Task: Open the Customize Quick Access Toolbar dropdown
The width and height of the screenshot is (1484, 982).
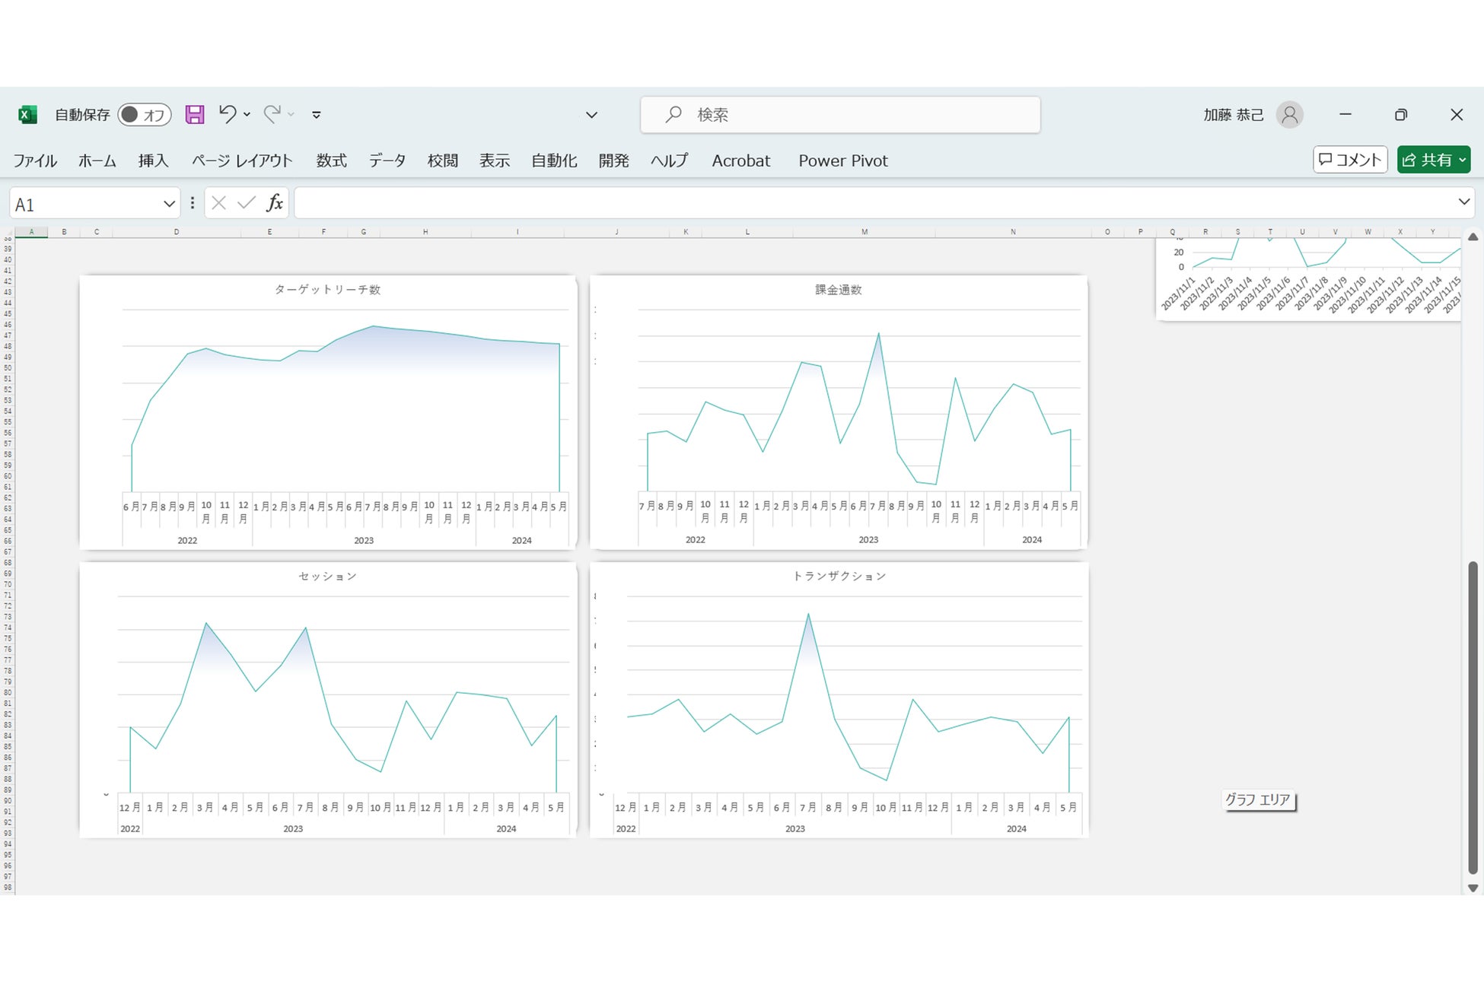Action: tap(317, 115)
